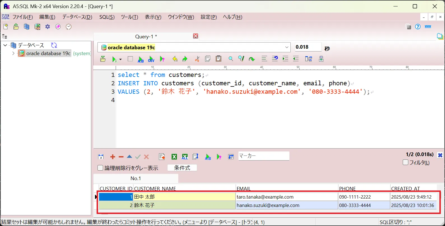This screenshot has width=445, height=226.
Task: Open the データベース(D) menu
Action: (x=77, y=17)
